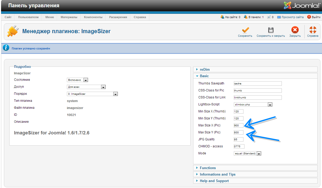Click the plugin manager plug icon
Screen dimensions: 322x188
tap(12, 32)
